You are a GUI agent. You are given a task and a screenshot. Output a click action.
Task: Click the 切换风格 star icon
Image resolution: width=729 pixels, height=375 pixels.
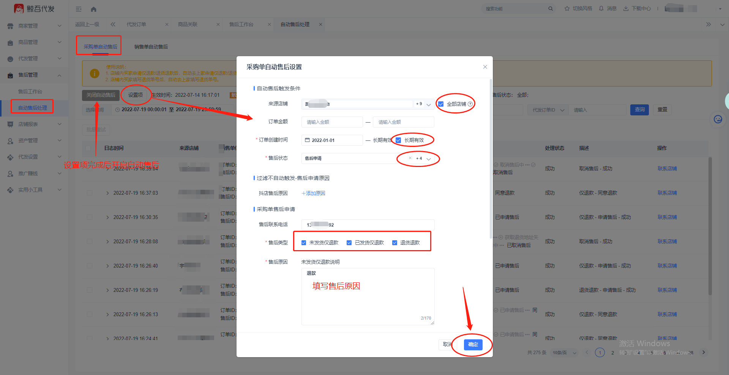tap(567, 8)
